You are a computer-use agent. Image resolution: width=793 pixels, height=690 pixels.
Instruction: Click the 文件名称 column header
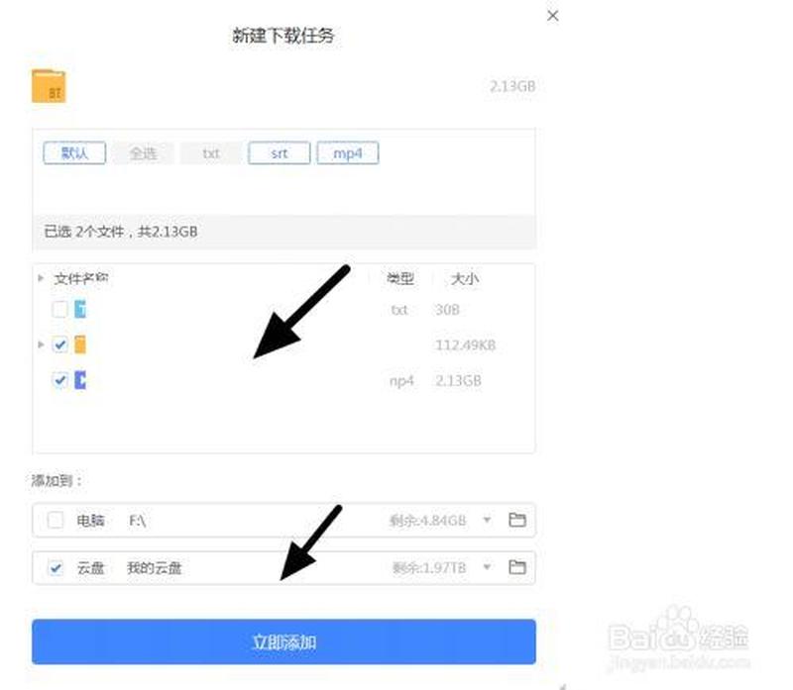pos(81,278)
